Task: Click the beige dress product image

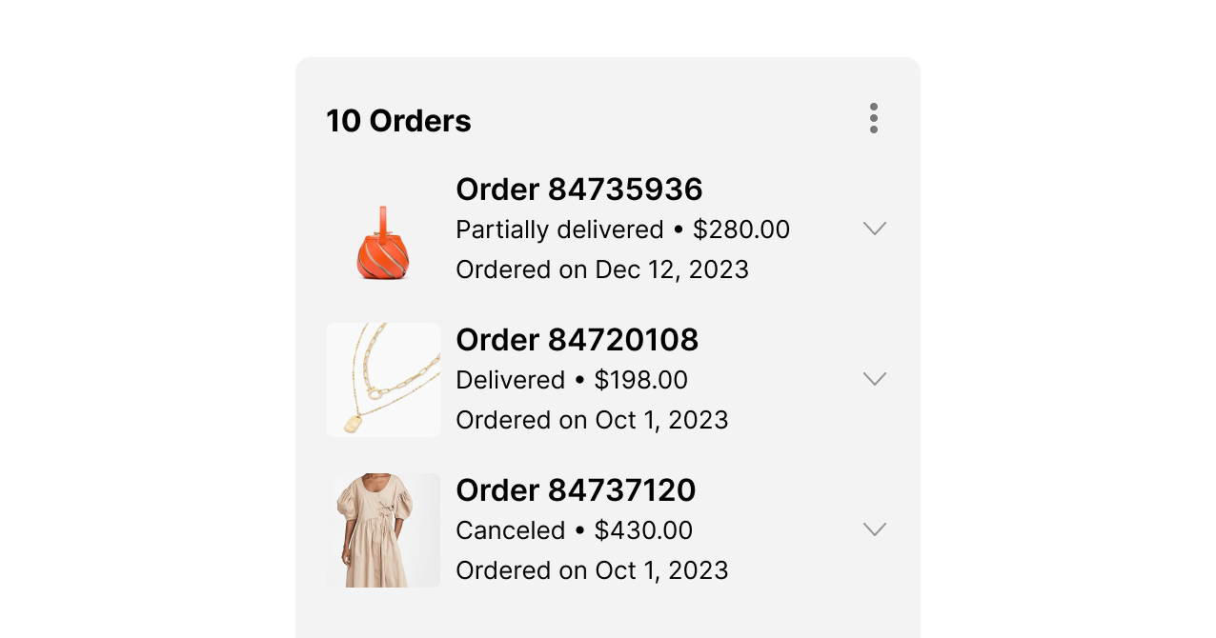Action: click(x=382, y=529)
